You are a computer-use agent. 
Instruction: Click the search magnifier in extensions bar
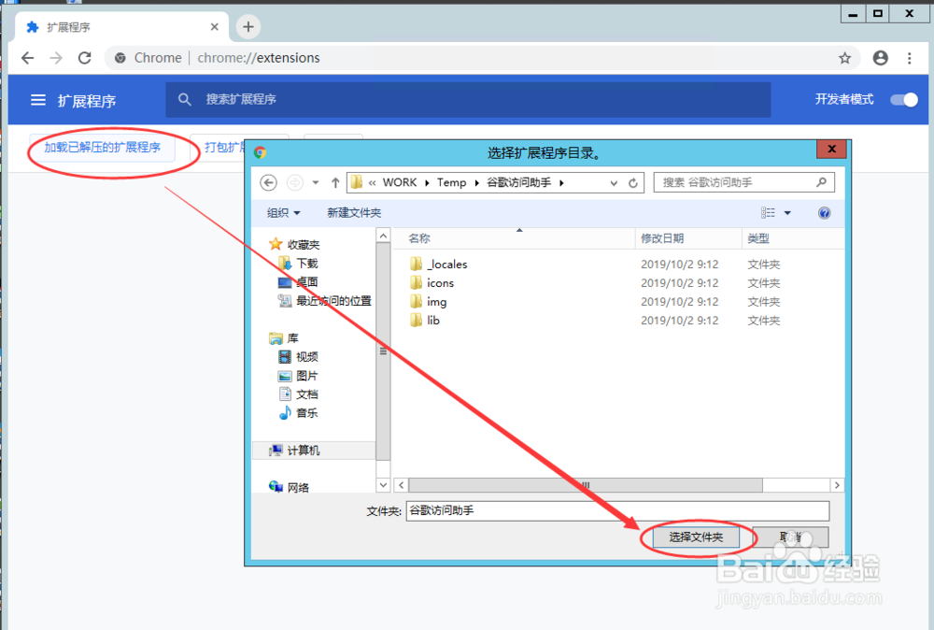tap(185, 99)
